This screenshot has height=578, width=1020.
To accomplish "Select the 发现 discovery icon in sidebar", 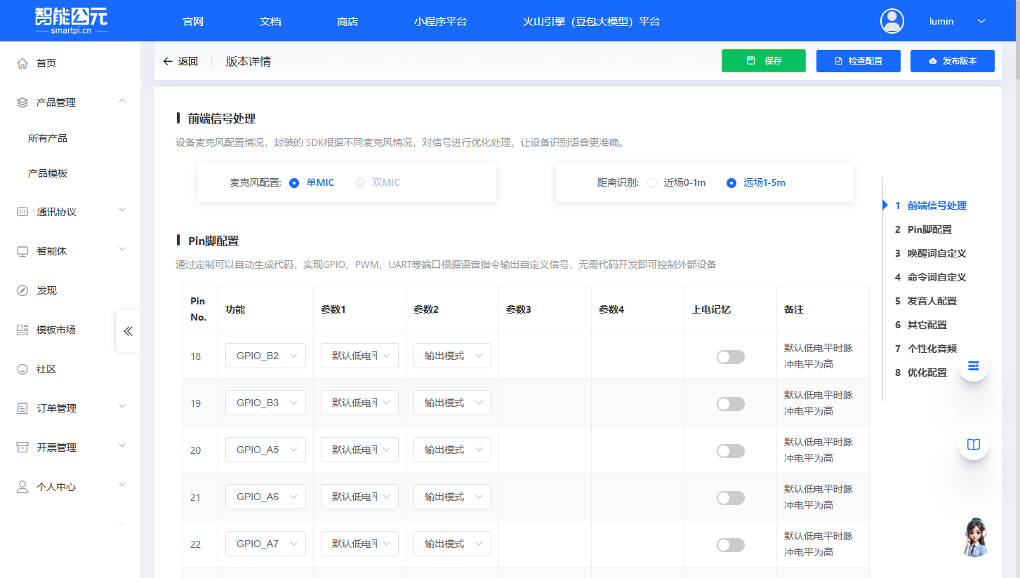I will pos(45,290).
